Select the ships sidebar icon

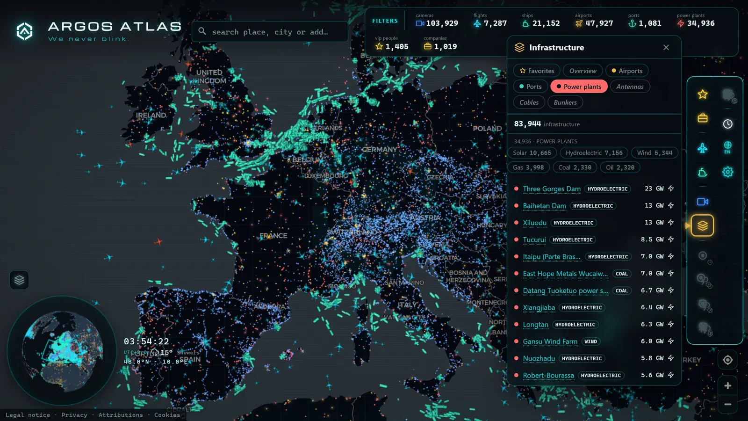pos(703,172)
